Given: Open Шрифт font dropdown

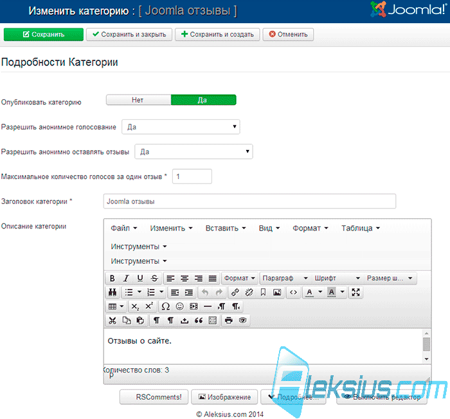Looking at the screenshot, I should pyautogui.click(x=337, y=278).
